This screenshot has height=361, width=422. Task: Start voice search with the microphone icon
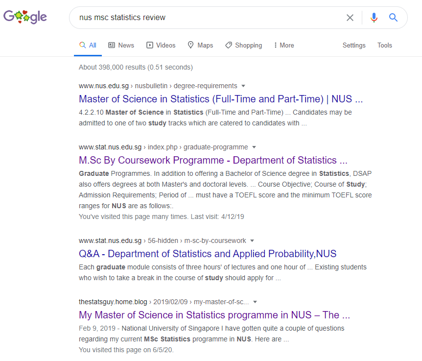click(374, 18)
